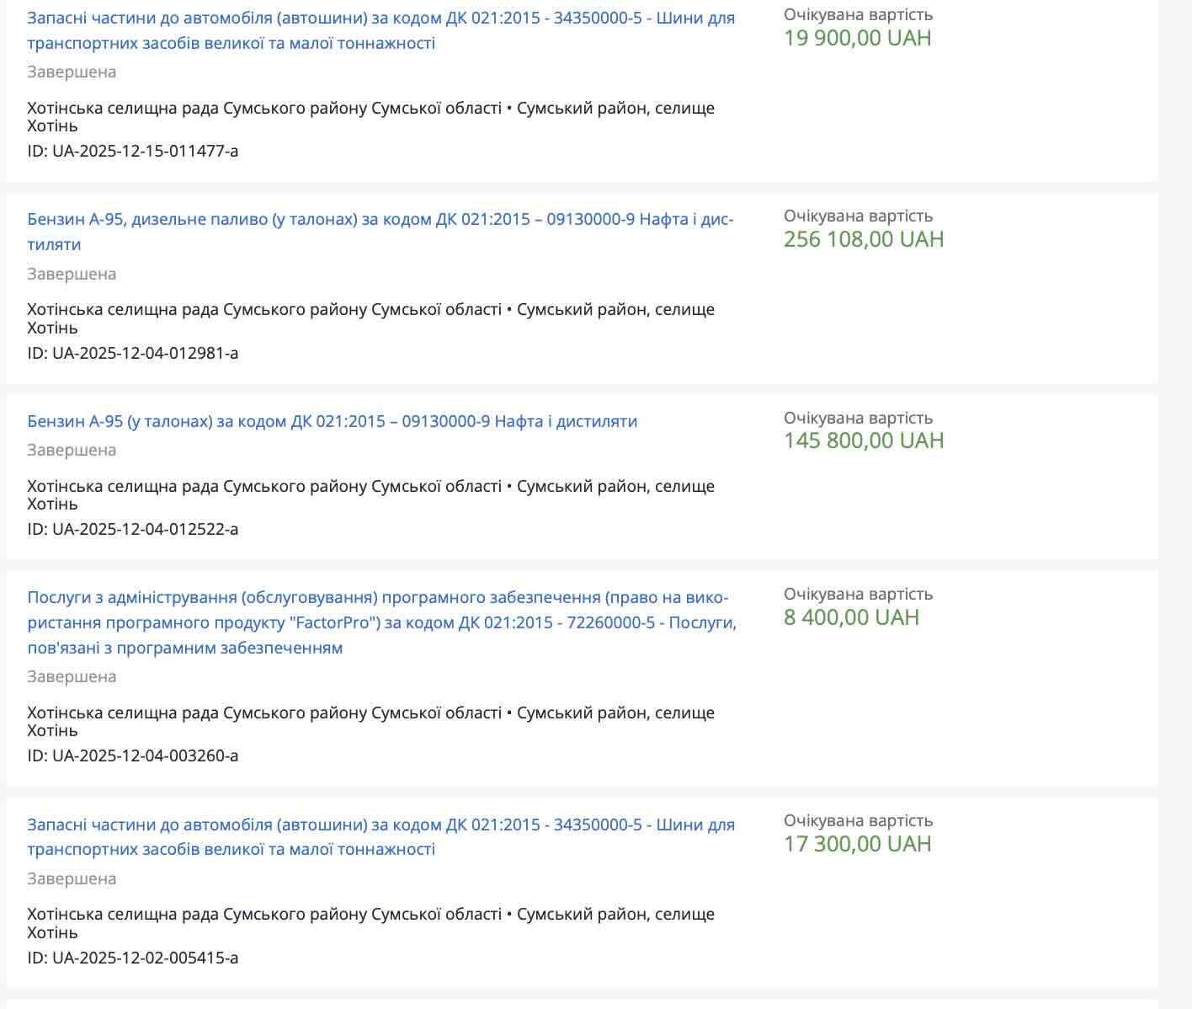Click the 19 900,00 UAH expected value
The height and width of the screenshot is (1009, 1192).
coord(857,38)
